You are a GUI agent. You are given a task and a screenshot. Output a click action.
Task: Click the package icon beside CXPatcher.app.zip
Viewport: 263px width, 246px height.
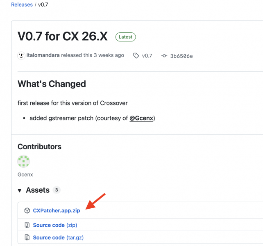coord(27,210)
